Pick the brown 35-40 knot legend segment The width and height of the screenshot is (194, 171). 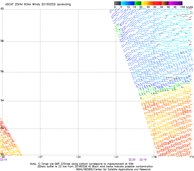coord(165,3)
